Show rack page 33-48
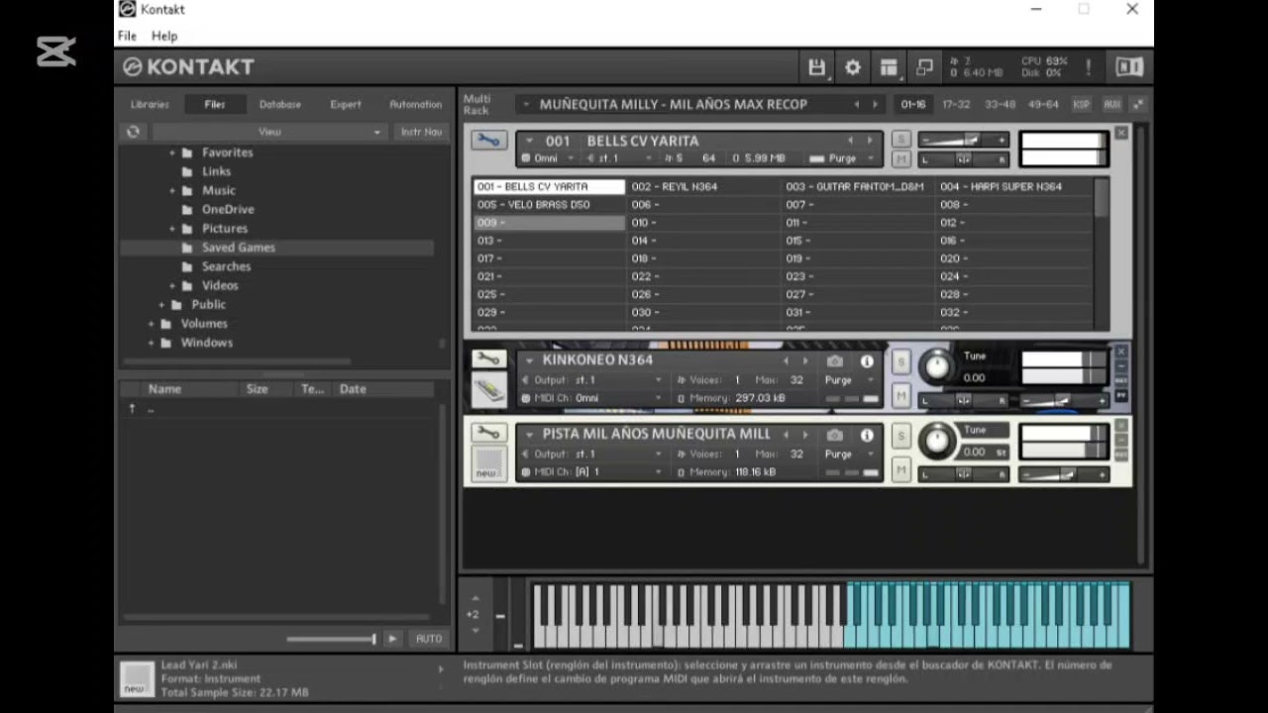 (x=1000, y=104)
